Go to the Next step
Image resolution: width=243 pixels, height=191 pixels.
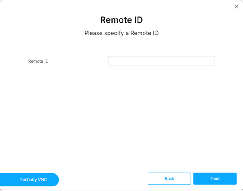coord(215,179)
